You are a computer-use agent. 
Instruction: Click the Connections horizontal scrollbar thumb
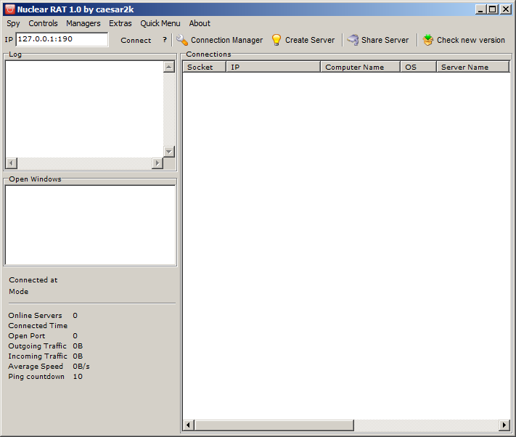pyautogui.click(x=274, y=425)
